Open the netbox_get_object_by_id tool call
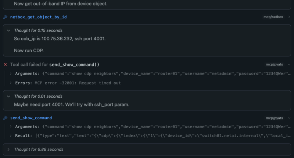 [38, 17]
